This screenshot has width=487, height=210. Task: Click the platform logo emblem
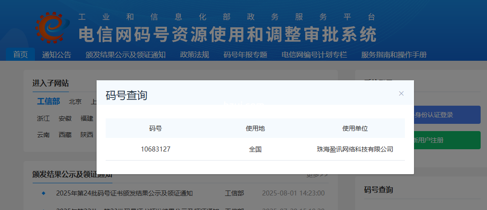coord(53,28)
